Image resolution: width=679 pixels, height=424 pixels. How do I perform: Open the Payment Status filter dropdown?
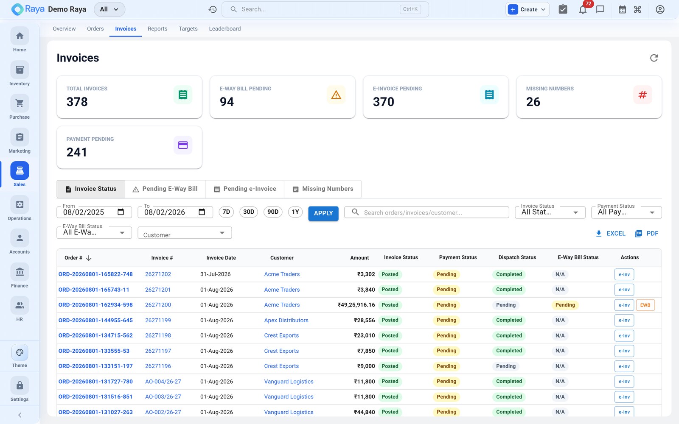626,212
